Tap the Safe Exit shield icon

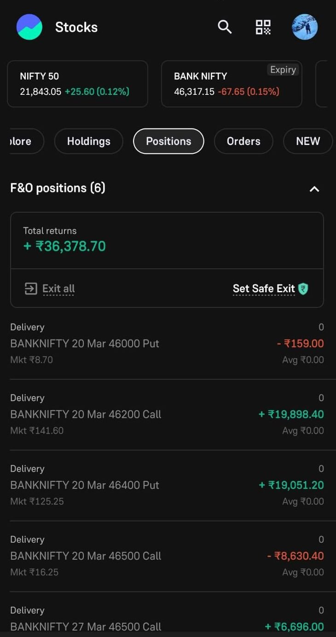[x=303, y=289]
